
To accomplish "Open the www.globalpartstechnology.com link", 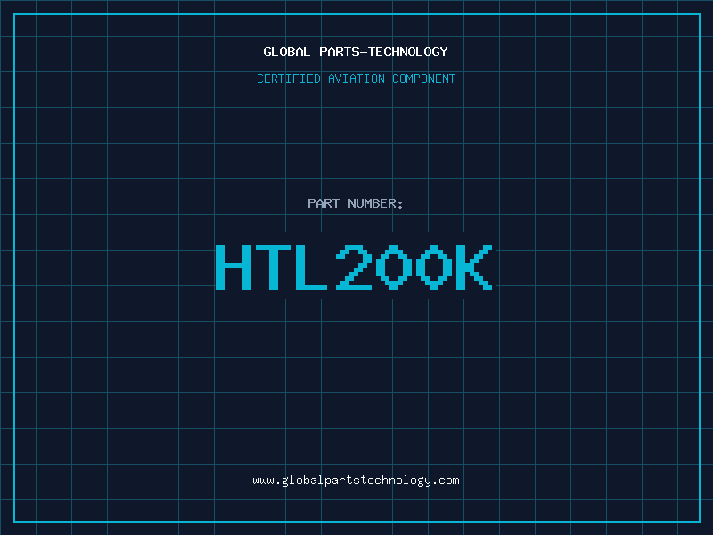I will [356, 481].
